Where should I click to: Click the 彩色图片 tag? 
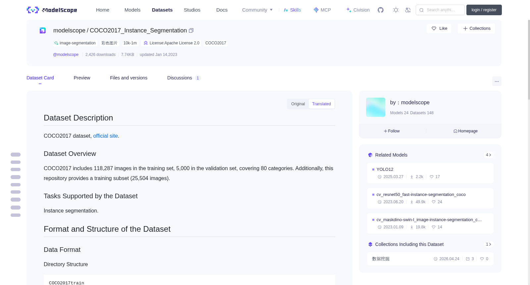click(109, 43)
